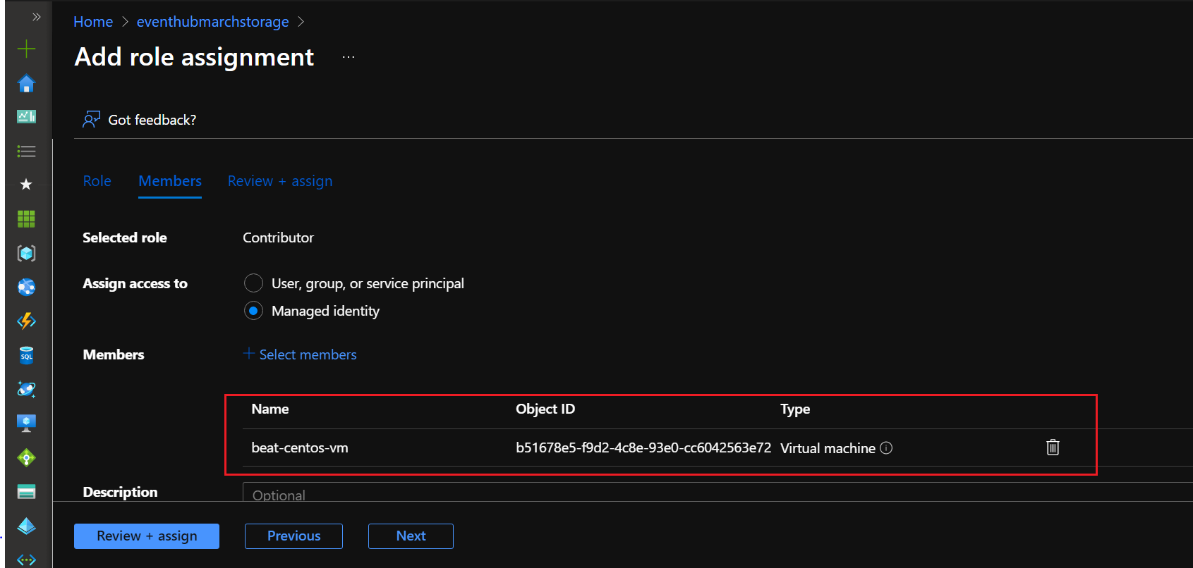Select User, group, or service principal option
1193x568 pixels.
tap(253, 283)
